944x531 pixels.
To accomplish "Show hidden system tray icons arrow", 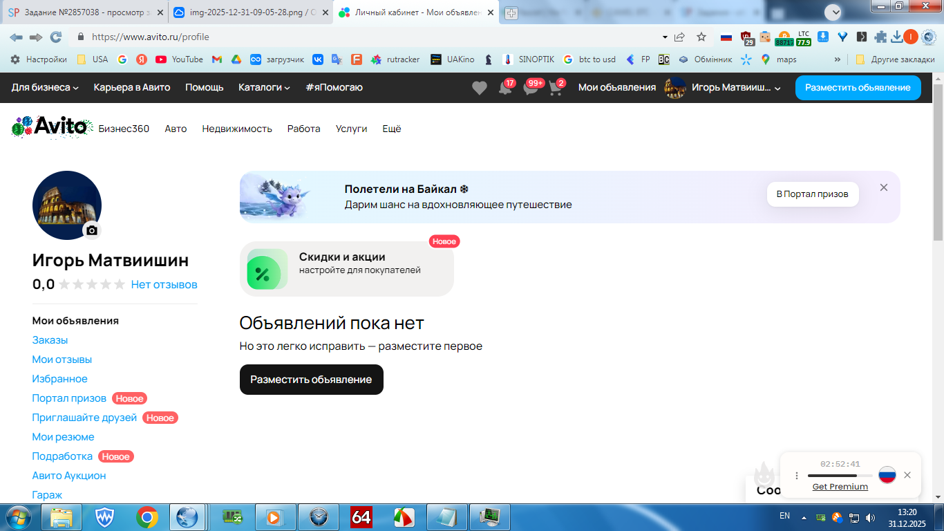I will coord(804,517).
